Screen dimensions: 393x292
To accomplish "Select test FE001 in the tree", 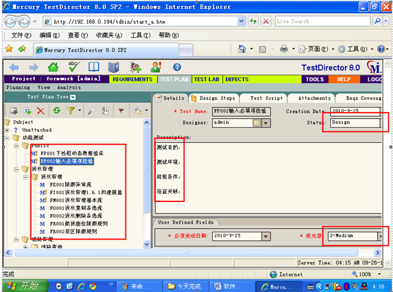I will pyautogui.click(x=71, y=185).
